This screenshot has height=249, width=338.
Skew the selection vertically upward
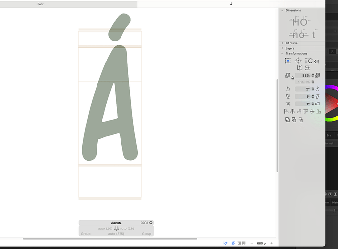[x=317, y=104]
